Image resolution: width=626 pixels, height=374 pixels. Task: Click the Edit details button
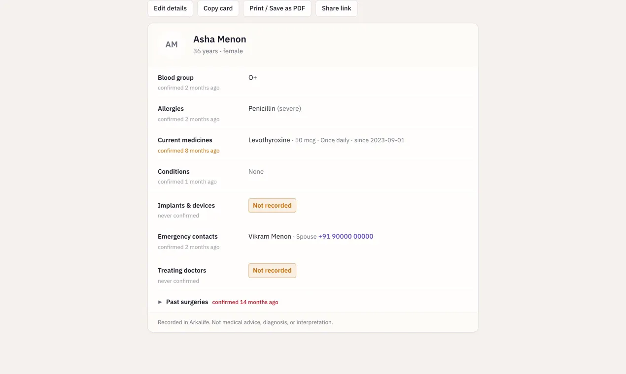click(x=170, y=8)
